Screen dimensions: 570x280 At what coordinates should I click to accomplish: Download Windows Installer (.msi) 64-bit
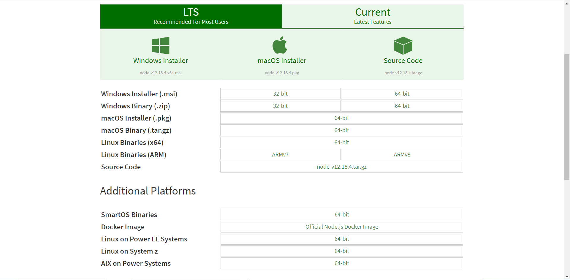[x=402, y=94]
